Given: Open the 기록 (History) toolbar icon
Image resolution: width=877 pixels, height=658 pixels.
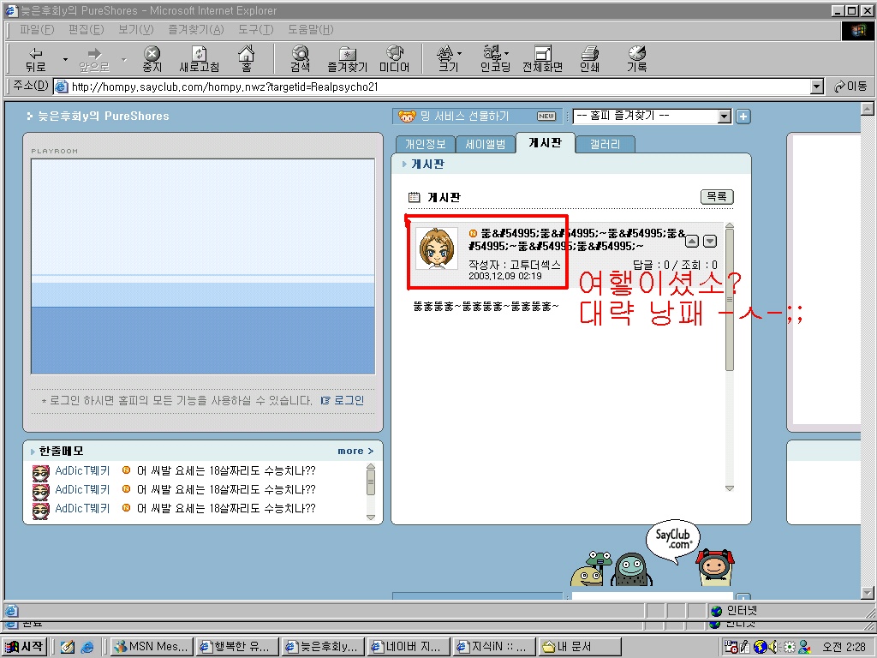Looking at the screenshot, I should click(x=636, y=58).
